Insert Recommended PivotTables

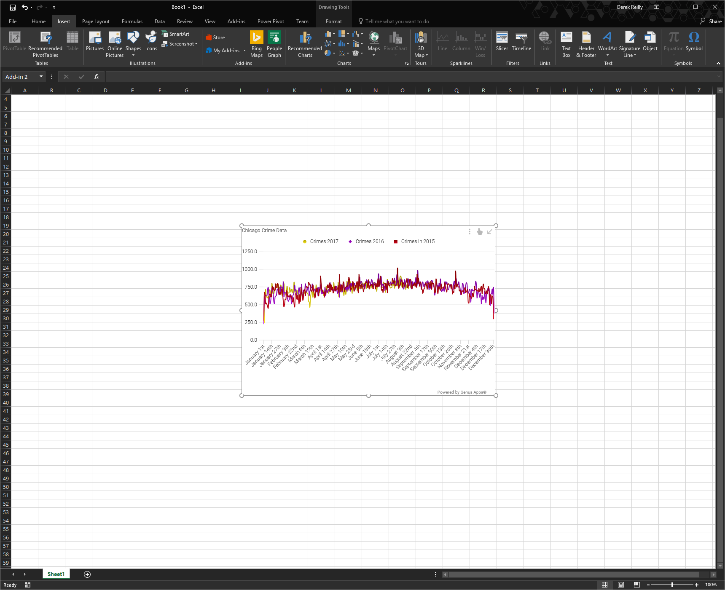tap(46, 44)
